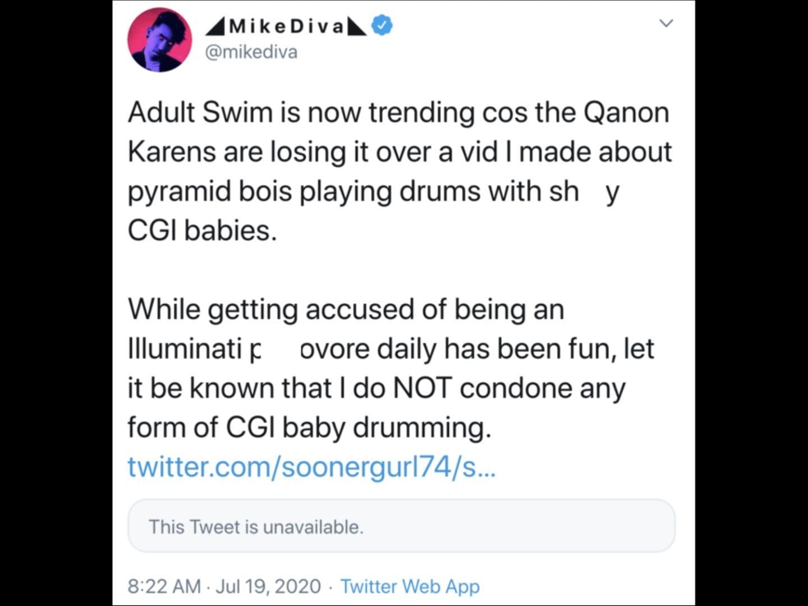Click the phrase 'CGI babies' in the tweet
808x606 pixels.
202,229
